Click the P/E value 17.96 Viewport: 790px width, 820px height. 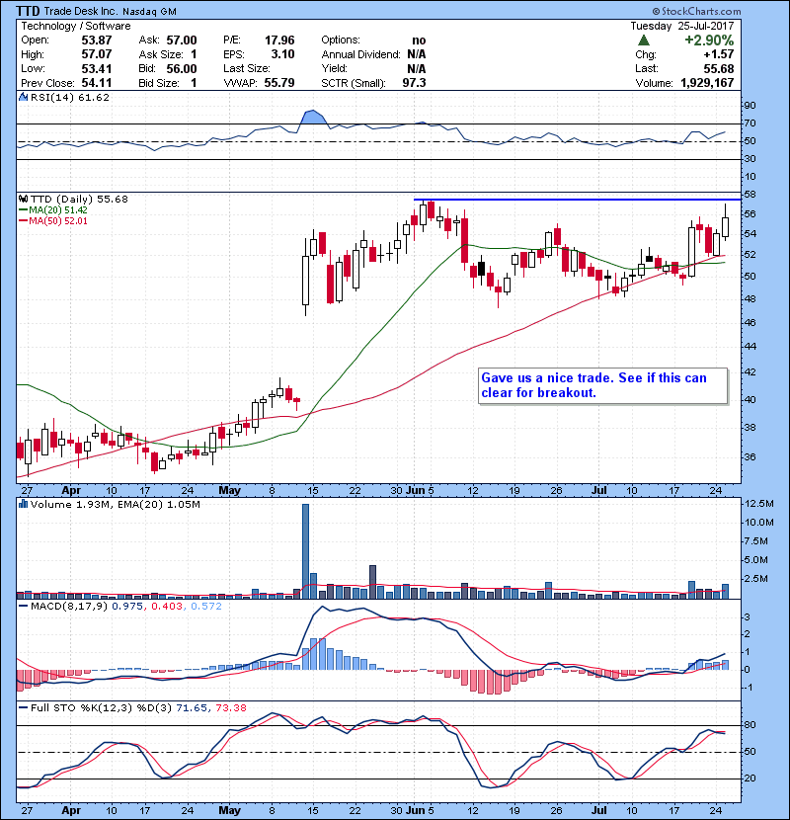(x=279, y=41)
